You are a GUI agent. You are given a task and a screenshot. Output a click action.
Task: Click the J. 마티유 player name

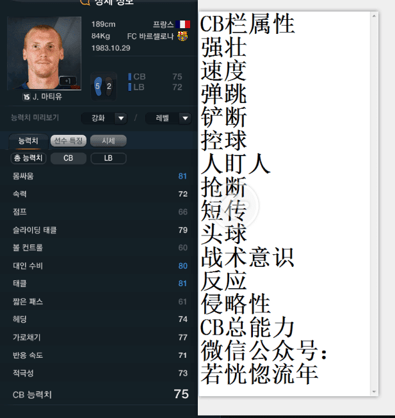(47, 97)
